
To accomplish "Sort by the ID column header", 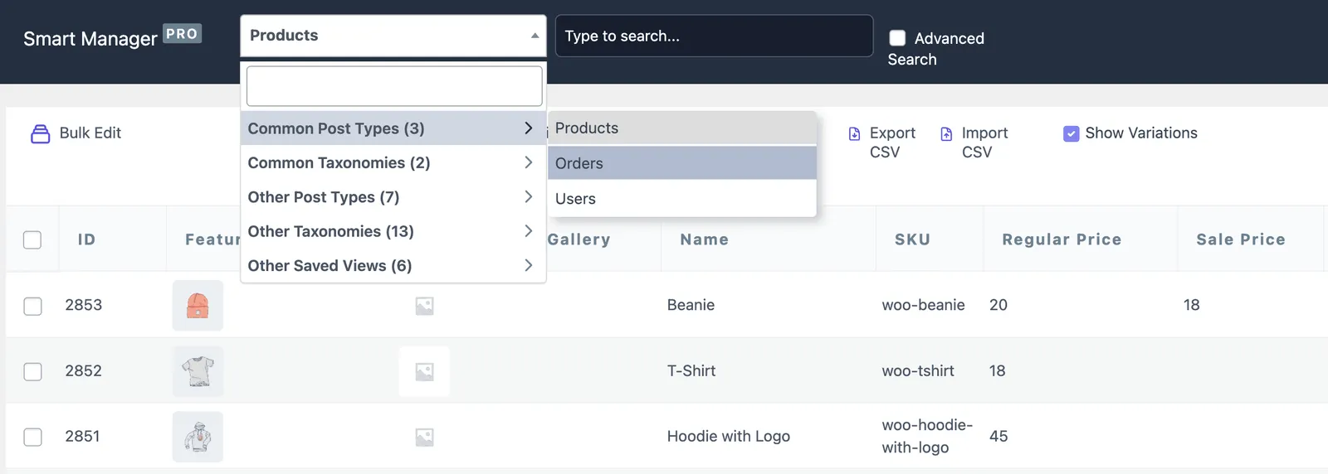I will (x=87, y=239).
